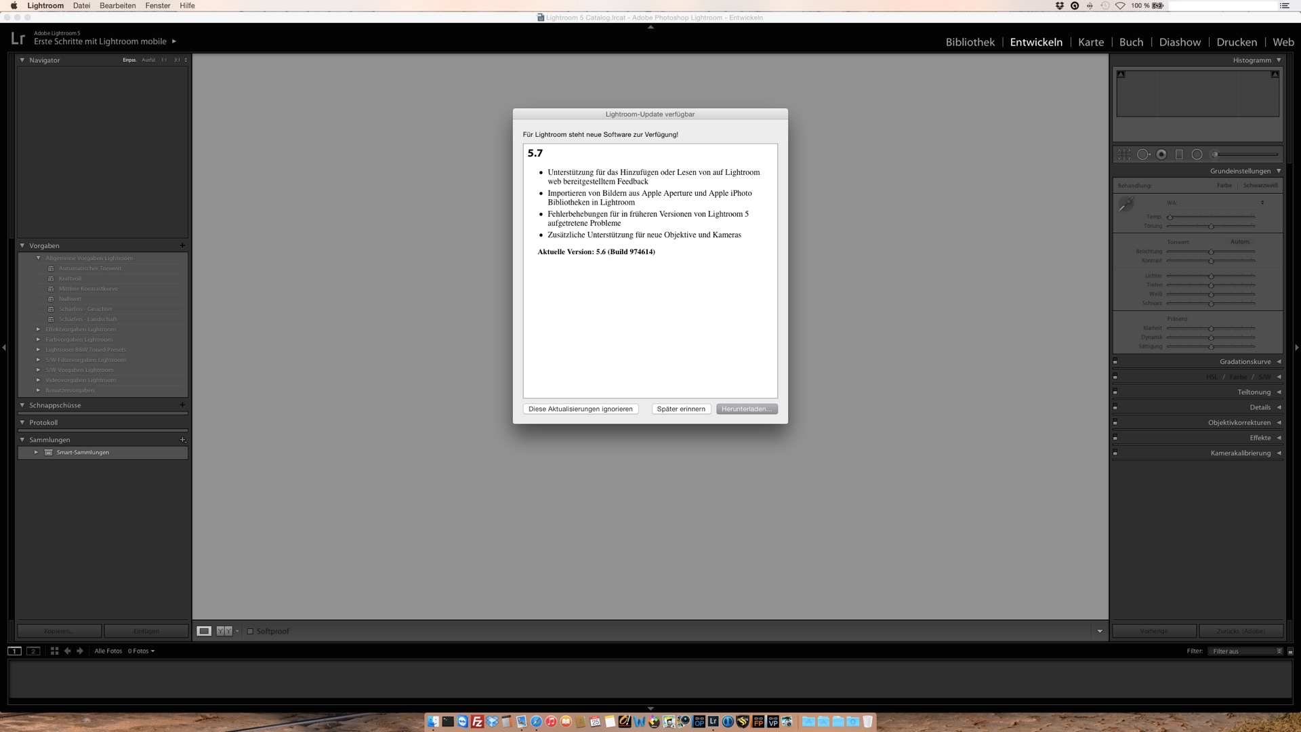Screen dimensions: 1301x732
Task: Open the macOS Notification Center icon
Action: click(x=1283, y=5)
